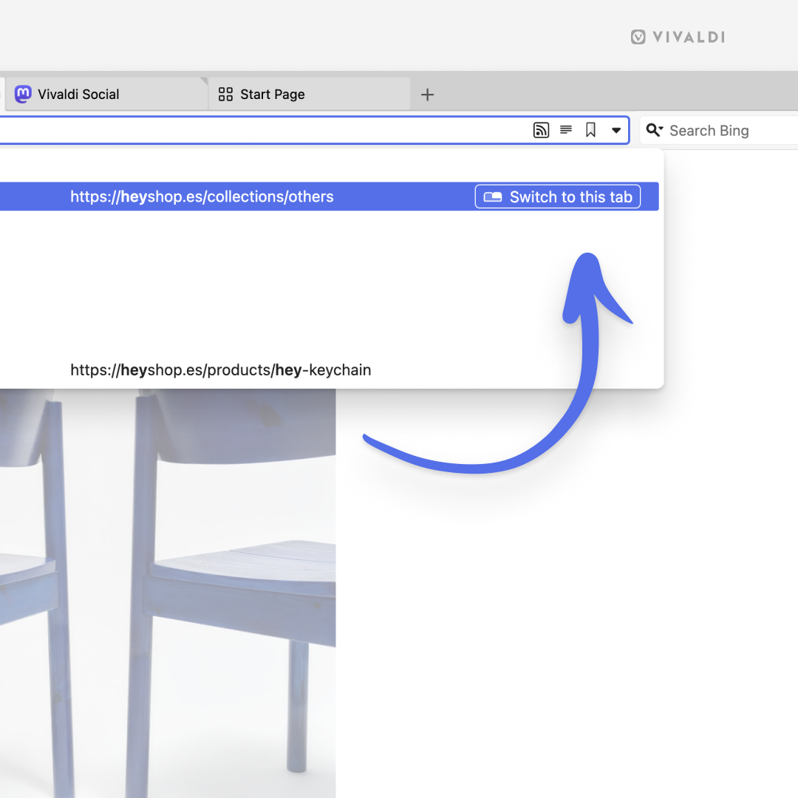
Task: Switch to the Start Page tab
Action: [310, 94]
